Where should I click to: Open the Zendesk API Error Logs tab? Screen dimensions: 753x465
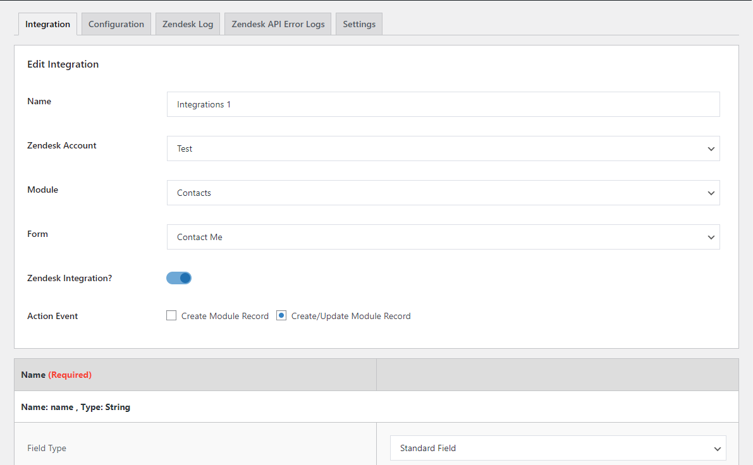[278, 24]
